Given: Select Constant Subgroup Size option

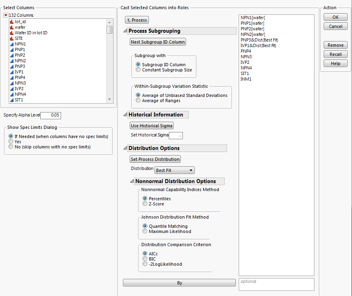Looking at the screenshot, I should (138, 70).
